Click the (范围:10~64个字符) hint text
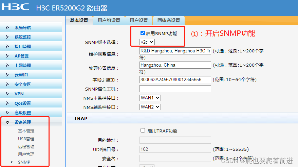 coord(235,79)
